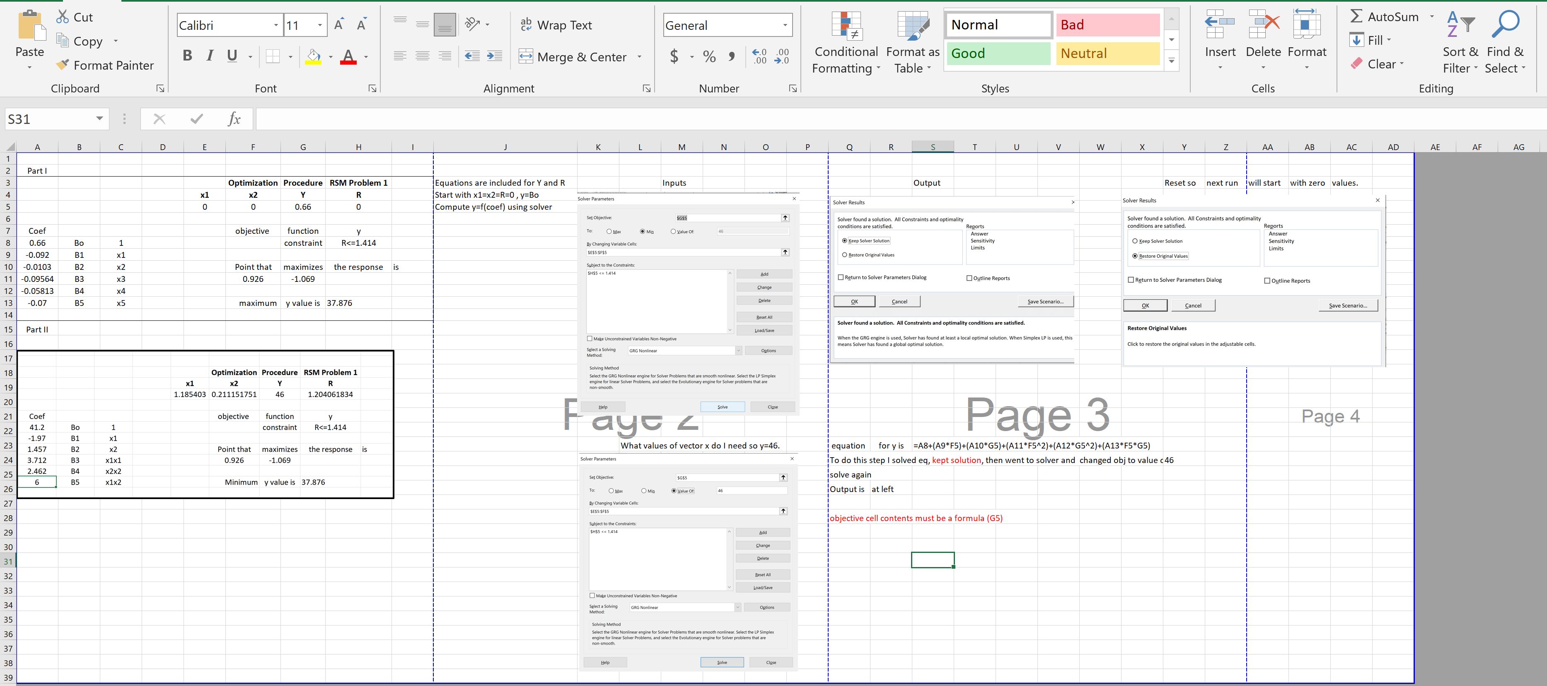
Task: Expand the AutoSum dropdown arrow
Action: (x=1432, y=16)
